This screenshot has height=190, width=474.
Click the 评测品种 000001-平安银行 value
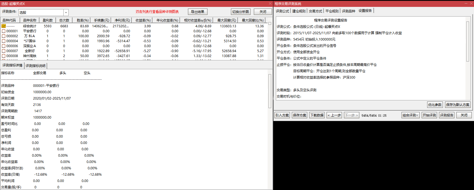pos(46,86)
